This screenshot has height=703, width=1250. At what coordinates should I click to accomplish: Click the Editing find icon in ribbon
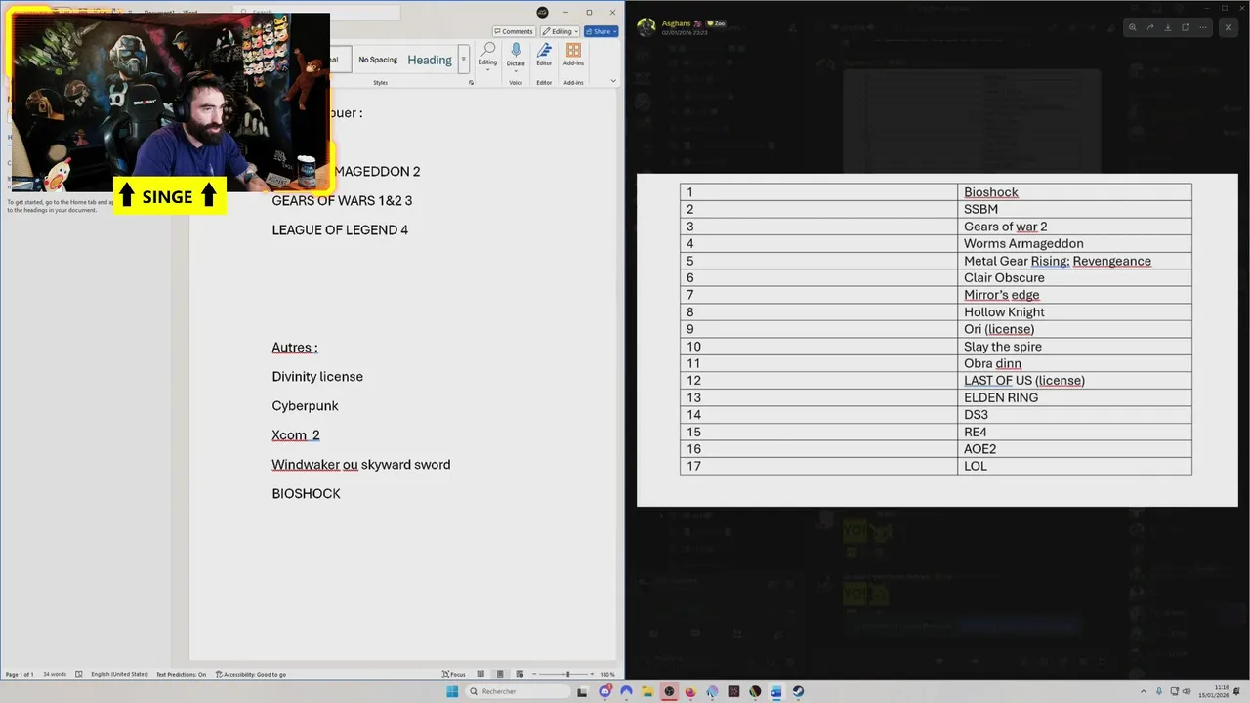[487, 50]
